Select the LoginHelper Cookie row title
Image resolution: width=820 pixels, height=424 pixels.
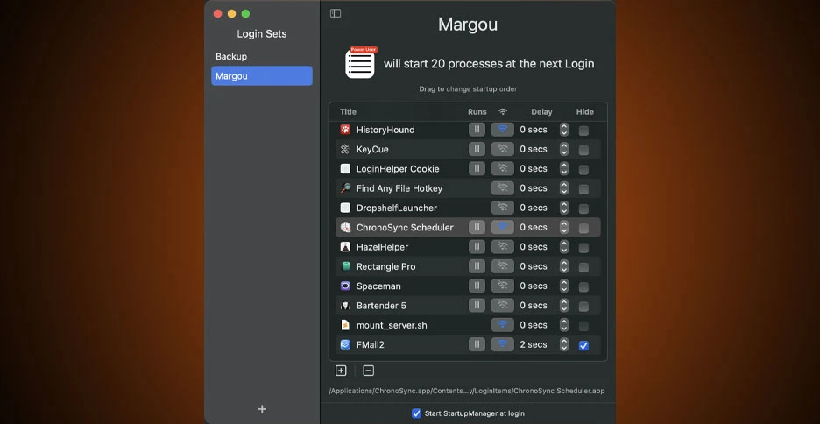point(398,168)
